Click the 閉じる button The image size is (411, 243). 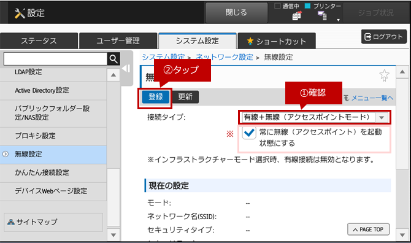click(x=236, y=13)
